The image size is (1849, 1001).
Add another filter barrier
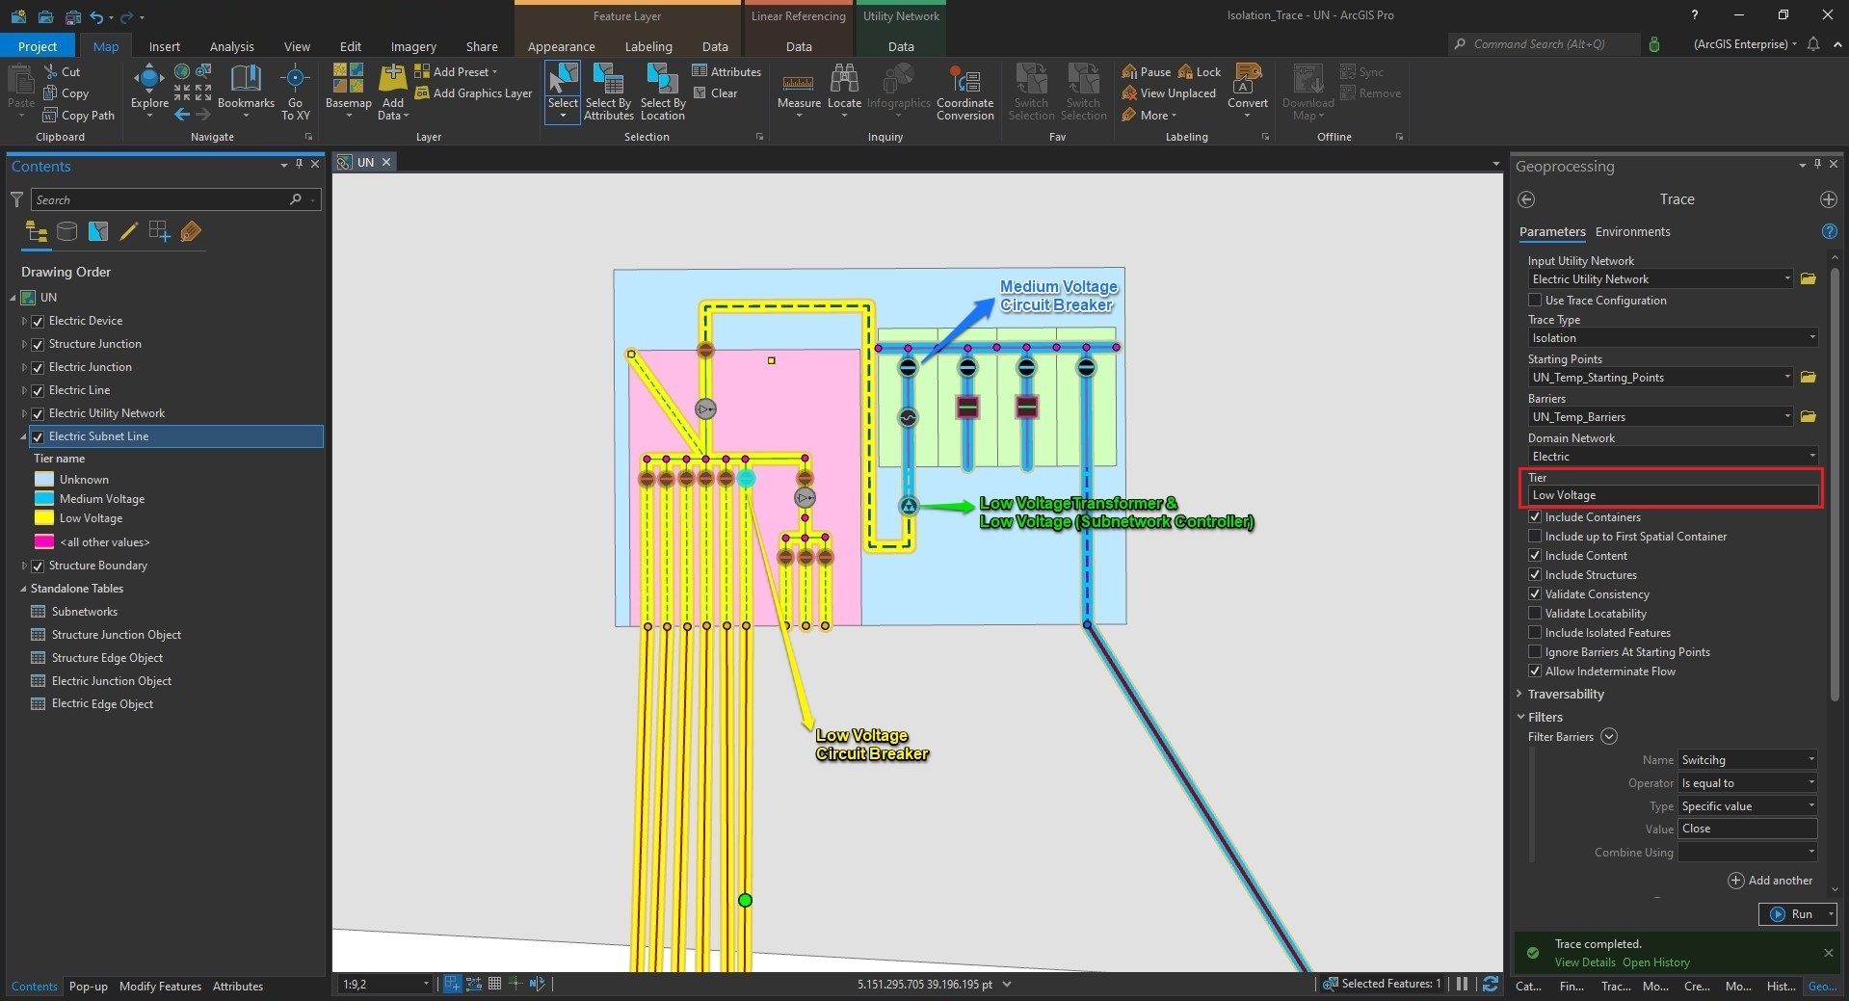point(1771,881)
